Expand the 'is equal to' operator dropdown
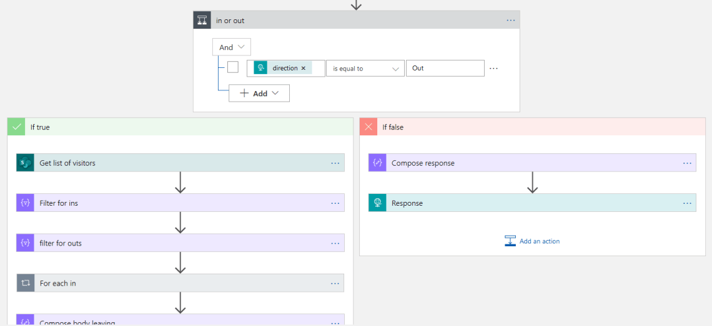712x326 pixels. (365, 69)
